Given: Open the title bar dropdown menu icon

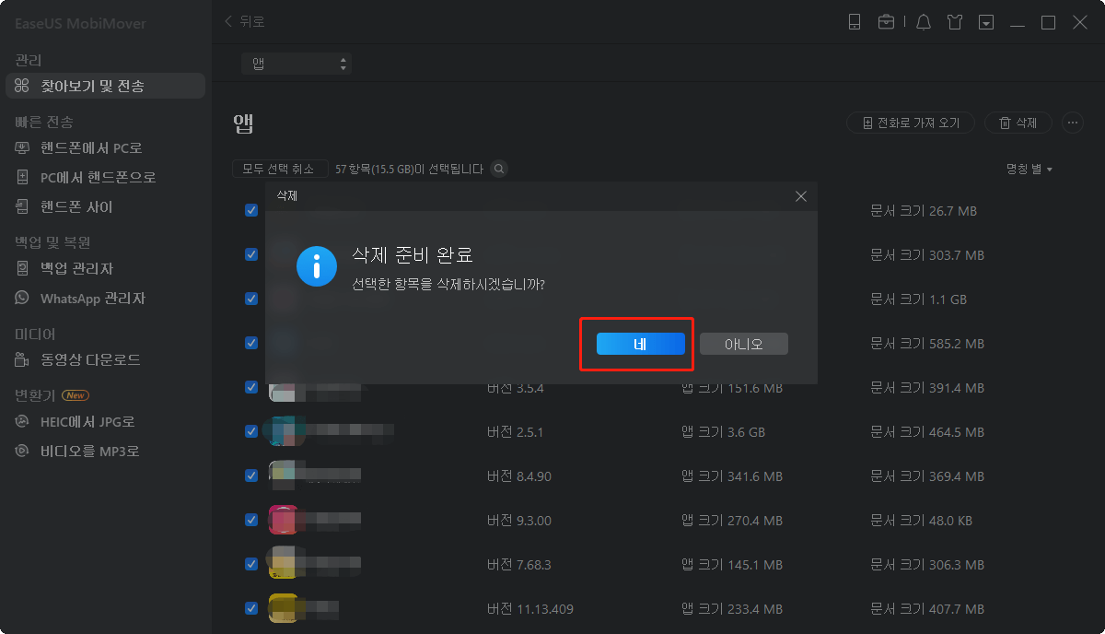Looking at the screenshot, I should coord(986,22).
